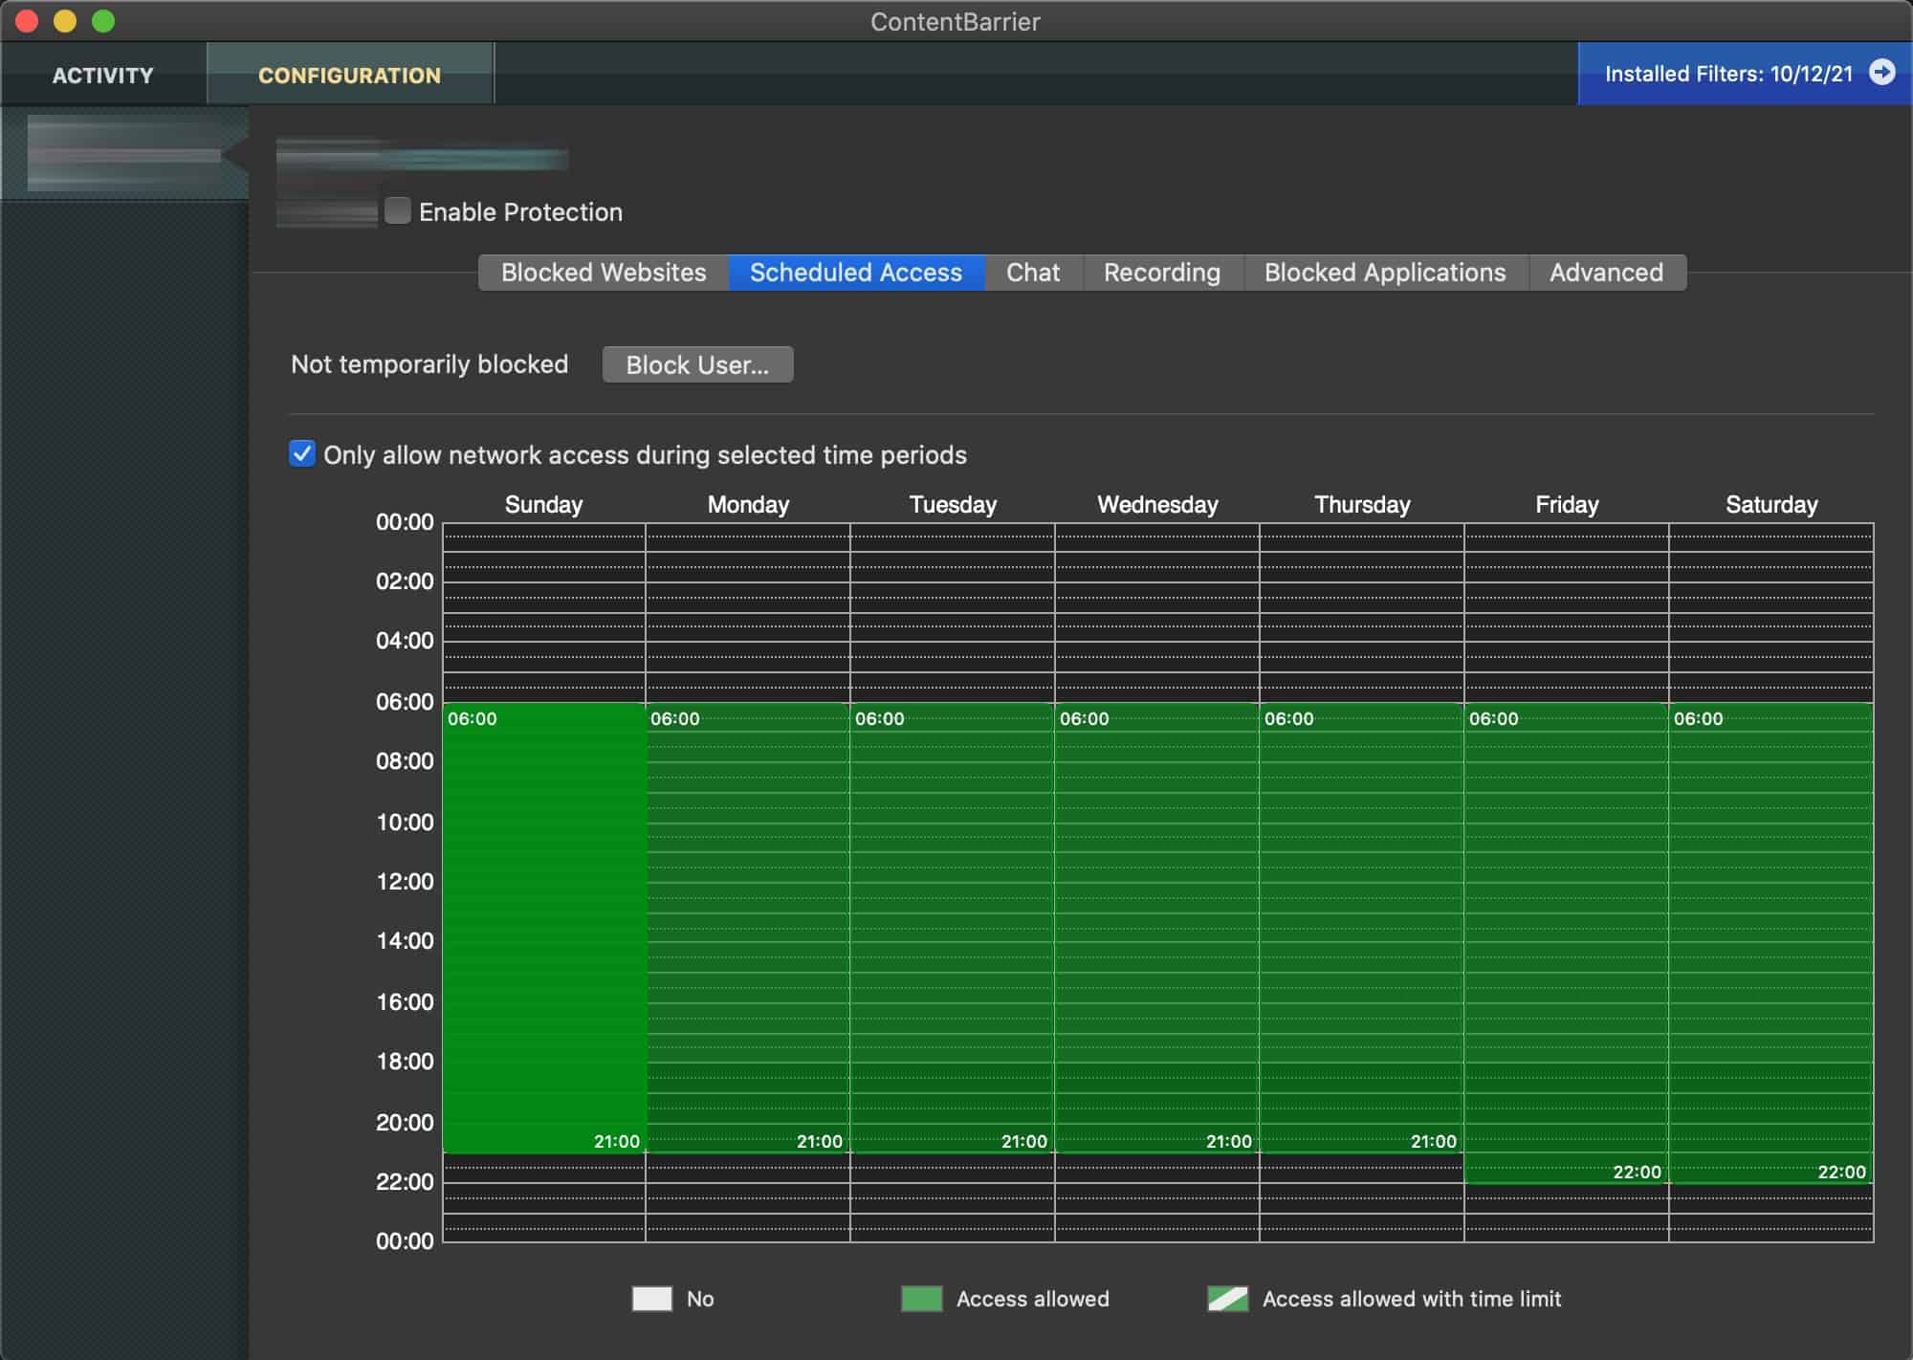Click the Tuesday column header
The image size is (1913, 1360).
[953, 504]
